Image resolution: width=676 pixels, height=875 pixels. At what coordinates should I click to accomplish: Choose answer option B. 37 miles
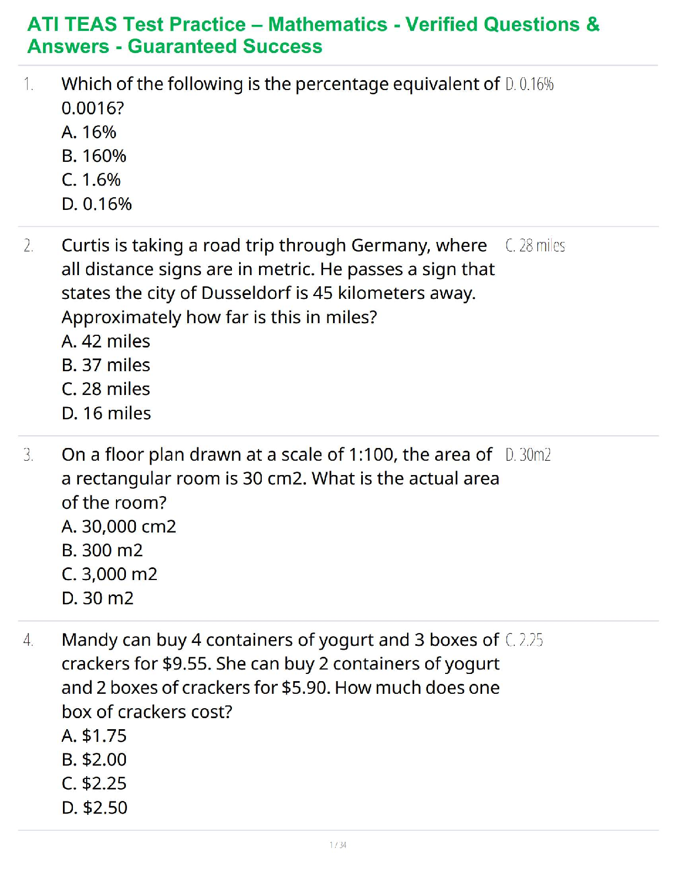(105, 365)
